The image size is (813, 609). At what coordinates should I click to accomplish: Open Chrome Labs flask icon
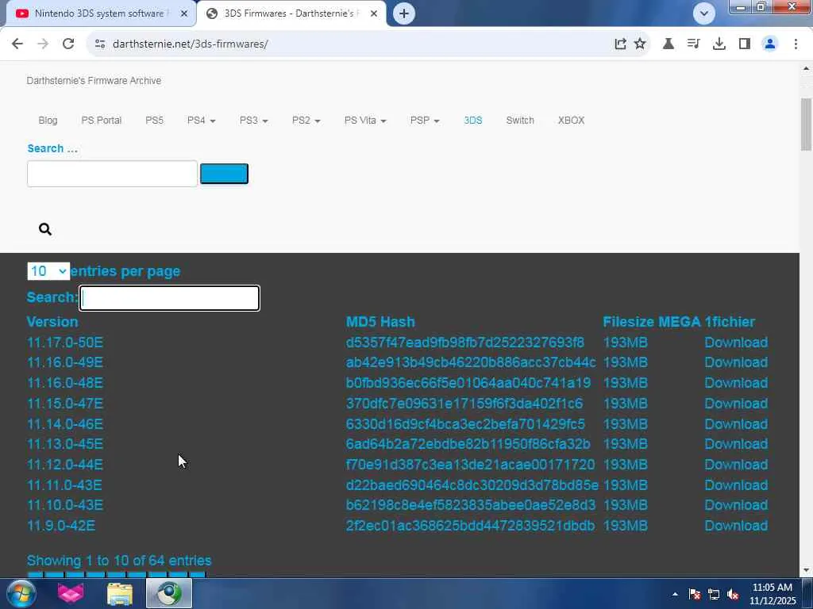(x=669, y=44)
